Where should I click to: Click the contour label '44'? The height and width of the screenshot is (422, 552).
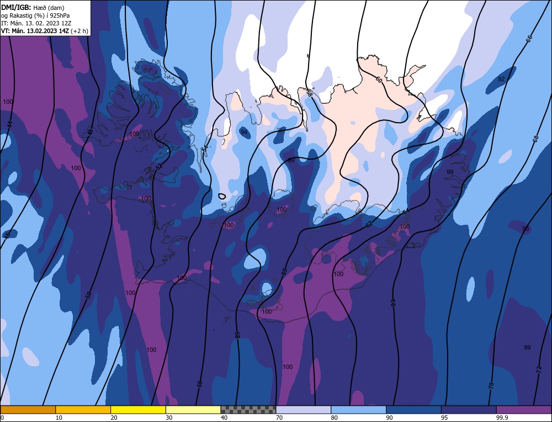(10, 124)
